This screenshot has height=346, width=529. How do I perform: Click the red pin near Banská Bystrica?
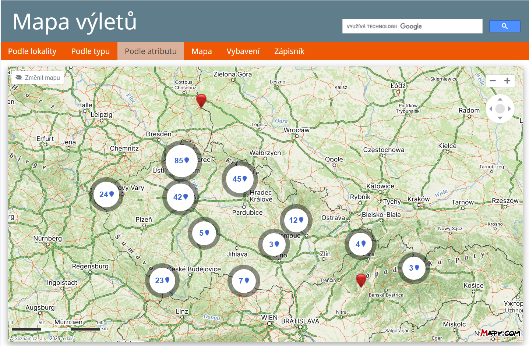pos(361,280)
